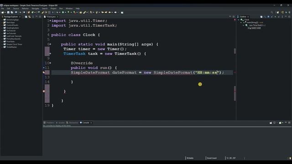
Task: Collapse all in Package Explorer toolbar
Action: click(x=26, y=17)
